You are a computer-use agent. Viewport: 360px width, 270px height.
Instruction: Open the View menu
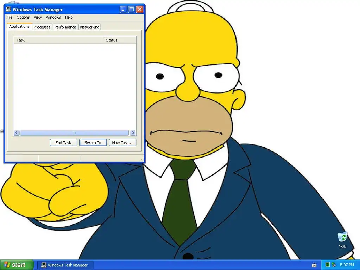click(x=38, y=17)
